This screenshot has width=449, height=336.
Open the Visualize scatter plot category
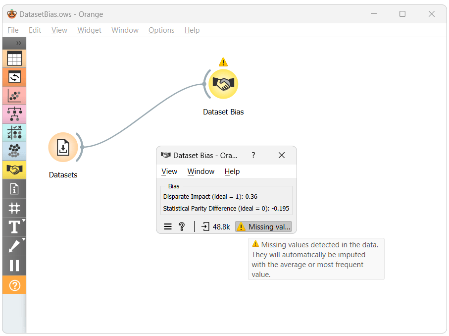[x=14, y=96]
